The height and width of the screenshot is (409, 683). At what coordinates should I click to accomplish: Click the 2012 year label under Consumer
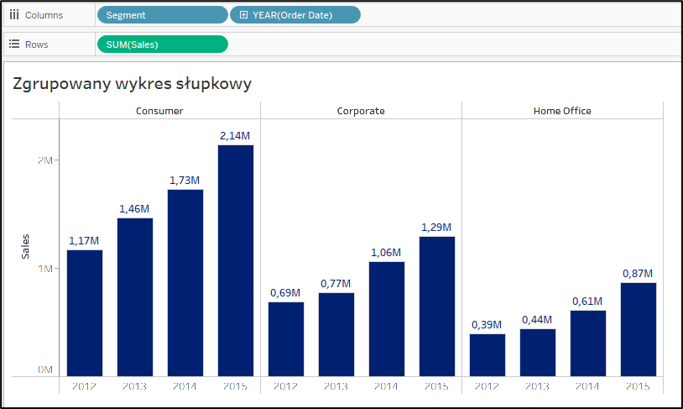(84, 385)
